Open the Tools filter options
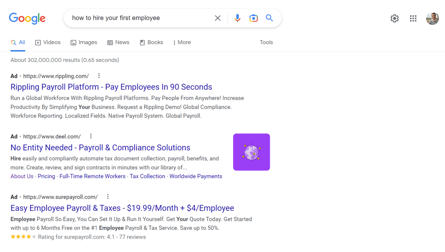445x252 pixels. (x=266, y=43)
